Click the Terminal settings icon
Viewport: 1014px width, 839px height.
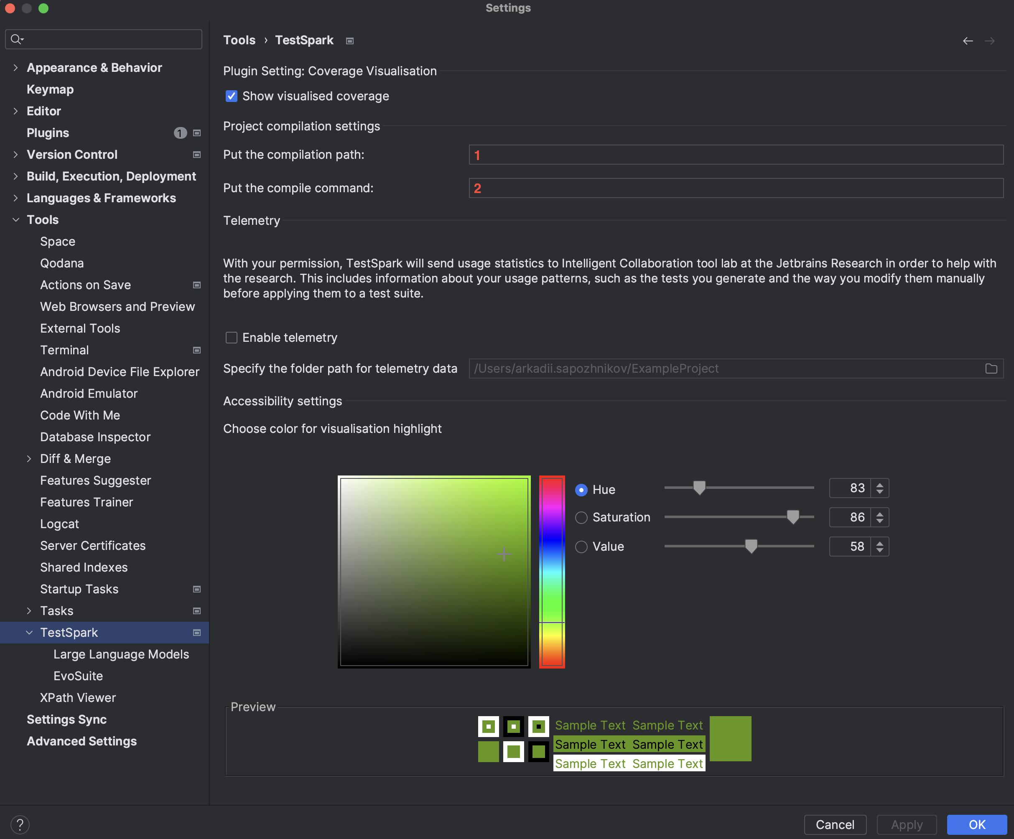click(195, 350)
